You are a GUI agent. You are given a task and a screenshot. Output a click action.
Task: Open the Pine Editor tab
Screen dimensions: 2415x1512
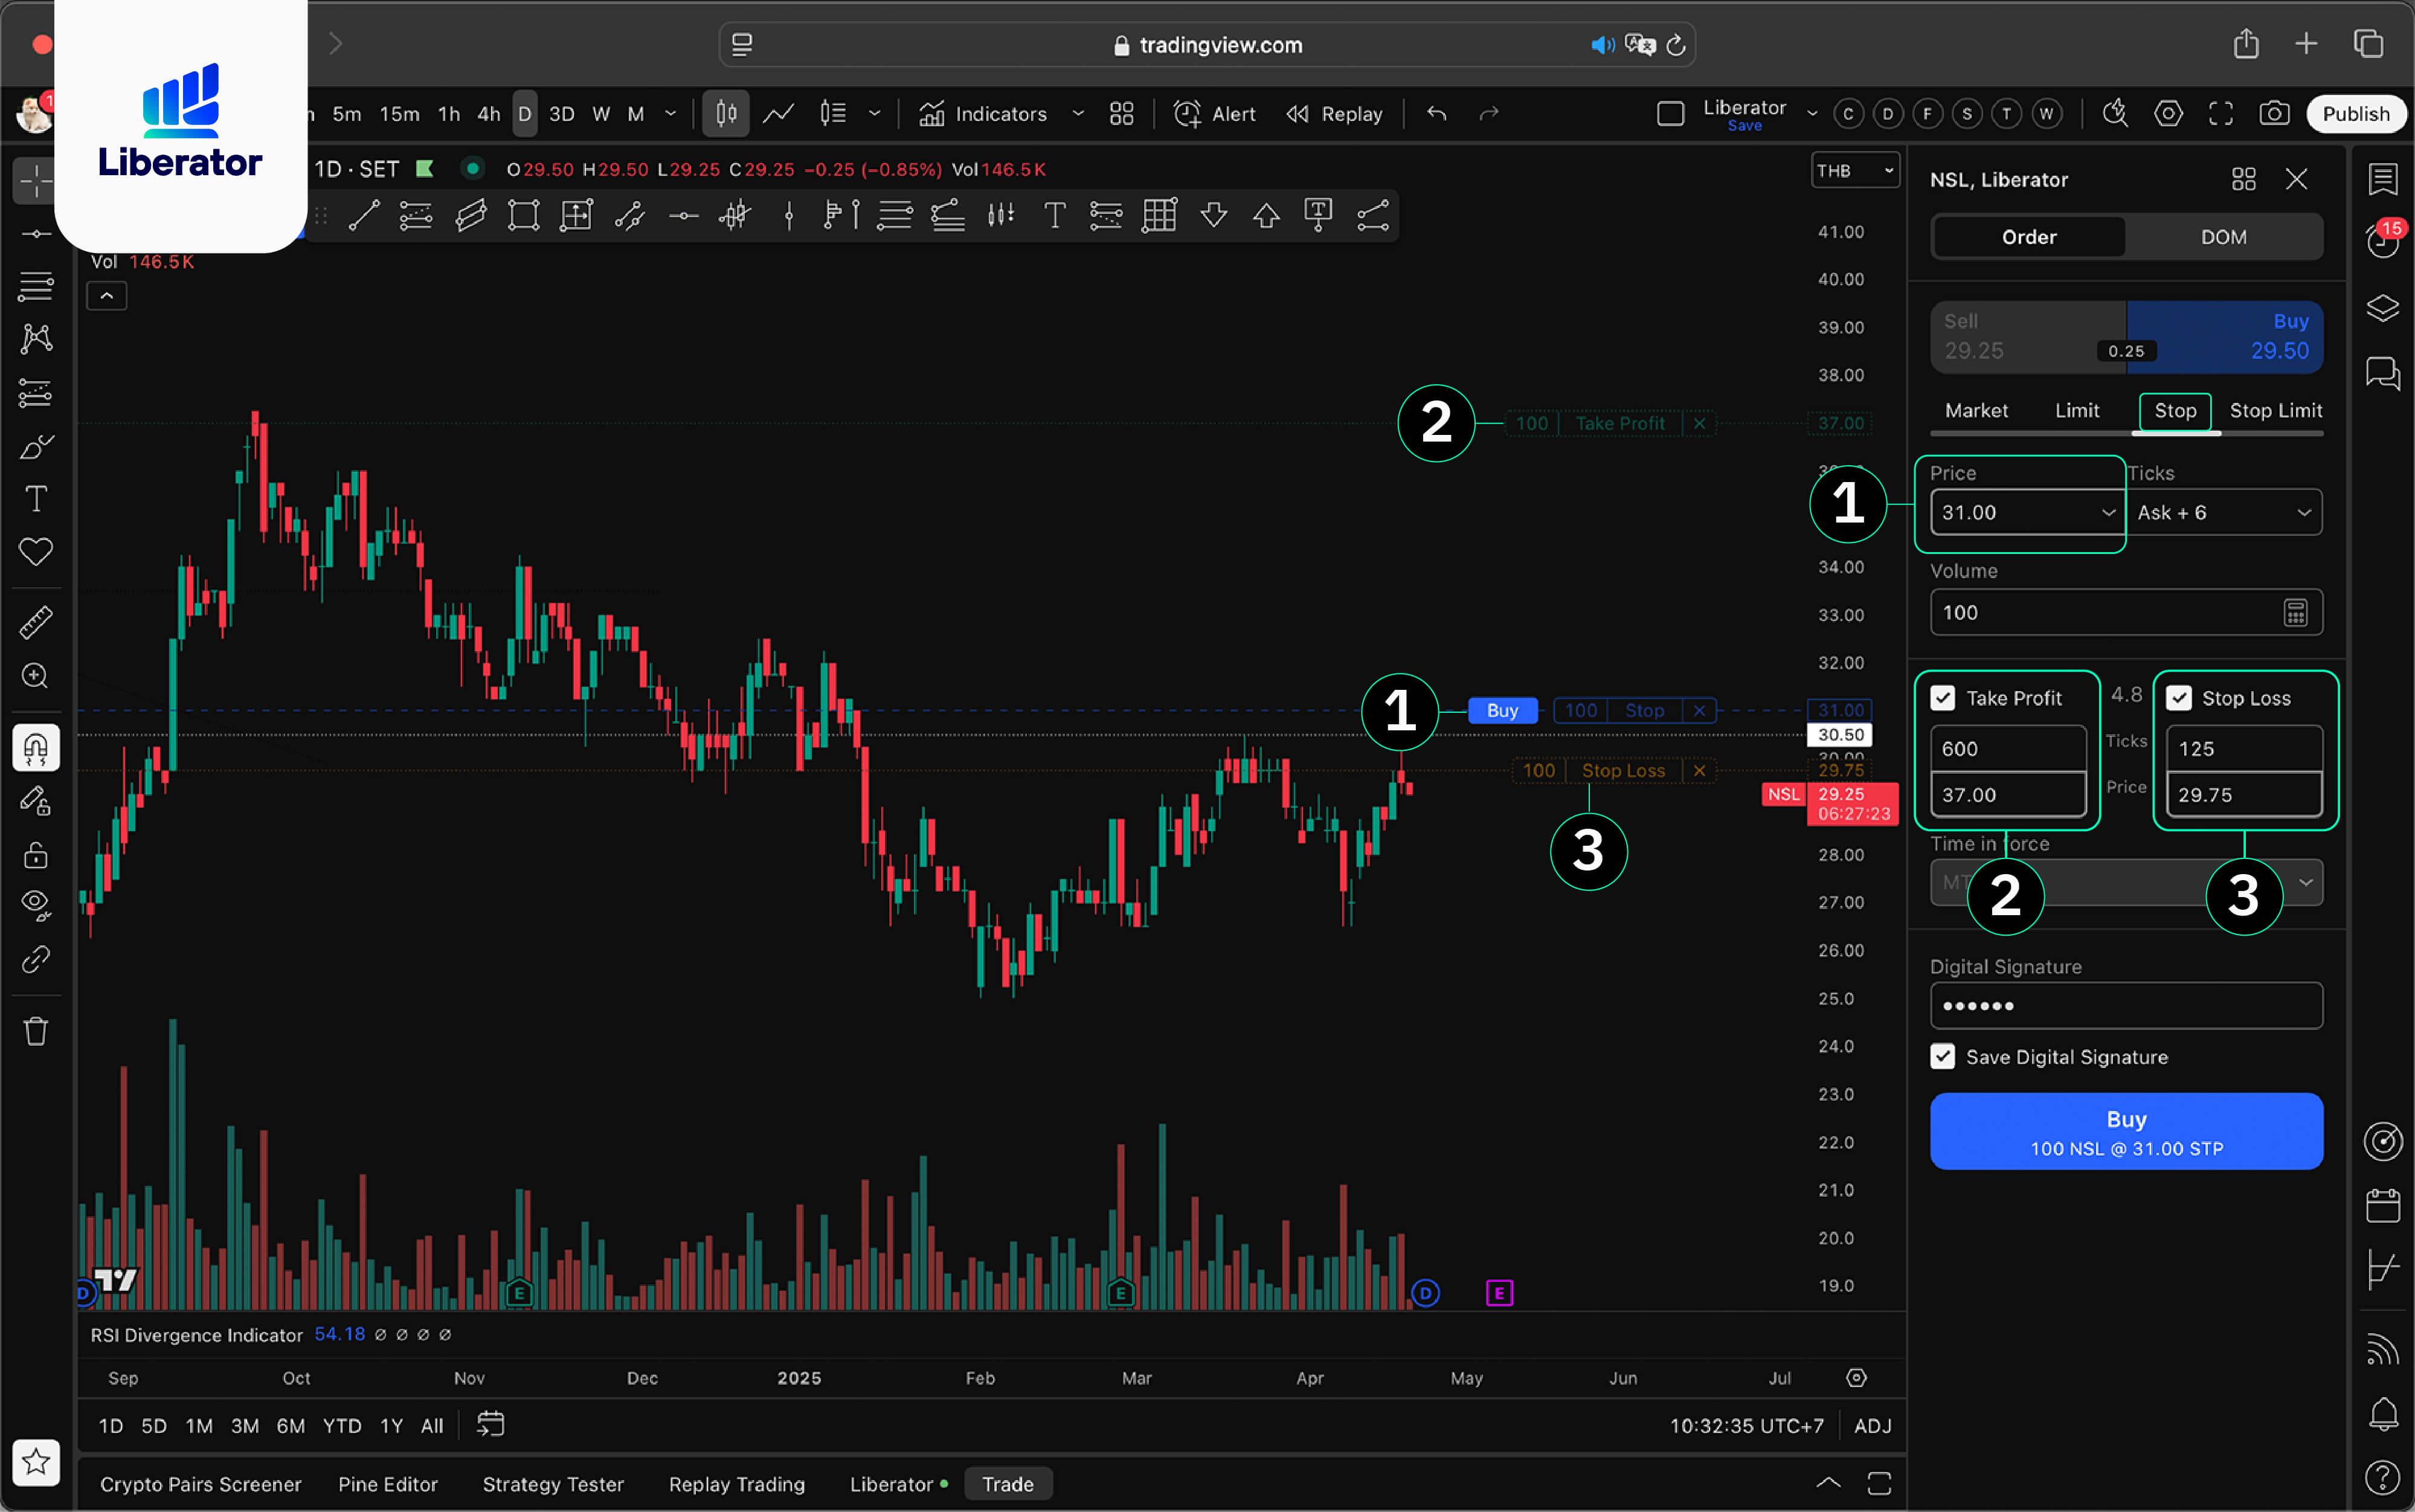(388, 1484)
